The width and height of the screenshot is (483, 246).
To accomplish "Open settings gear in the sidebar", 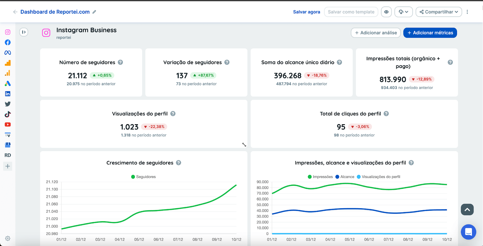I will coord(8,238).
